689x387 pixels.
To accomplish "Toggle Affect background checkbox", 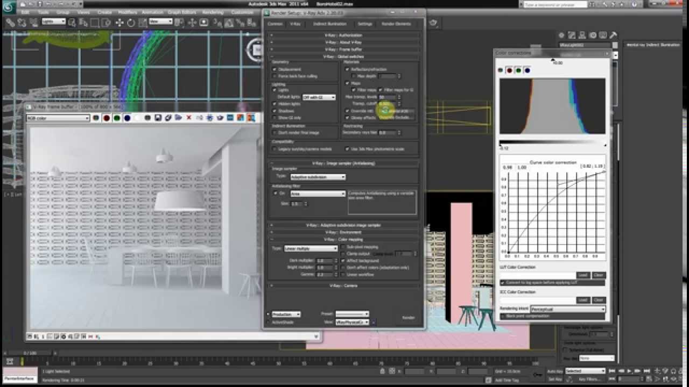I will pyautogui.click(x=343, y=261).
